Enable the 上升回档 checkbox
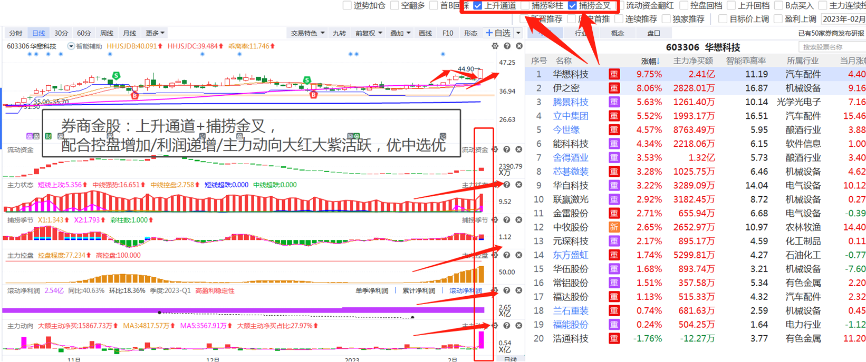This screenshot has width=866, height=362. [x=732, y=5]
